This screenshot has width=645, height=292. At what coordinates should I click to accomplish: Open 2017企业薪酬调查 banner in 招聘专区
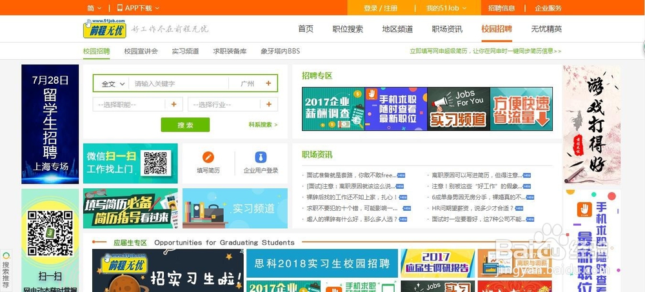coord(333,108)
